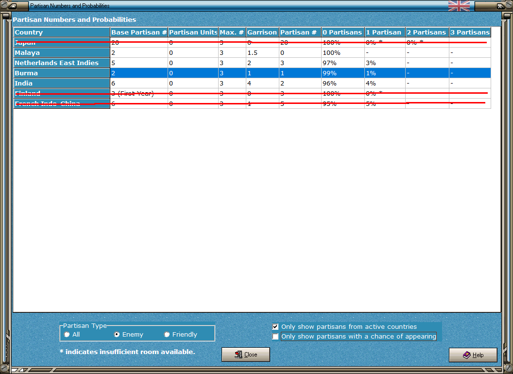Click the British flag icon in title bar
Screen dimensions: 513x374
click(x=459, y=5)
